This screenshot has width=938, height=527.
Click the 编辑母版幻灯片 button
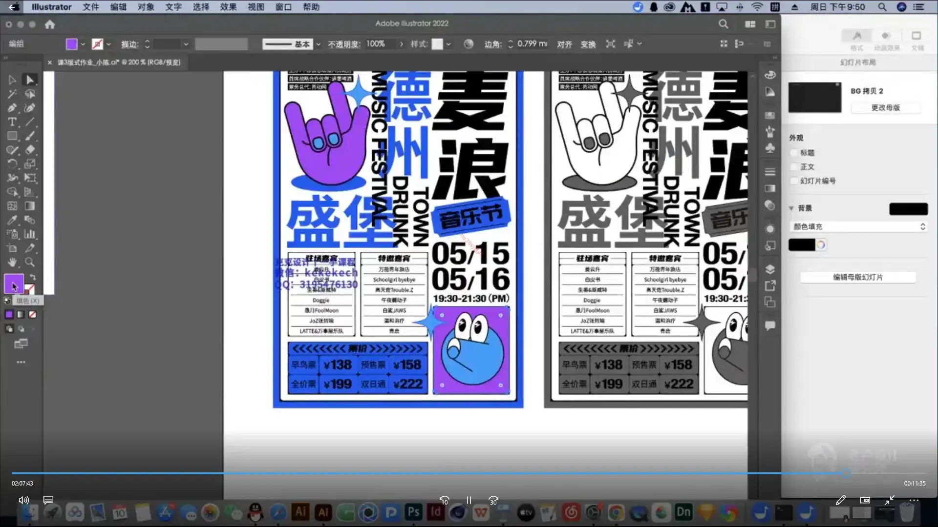(857, 277)
